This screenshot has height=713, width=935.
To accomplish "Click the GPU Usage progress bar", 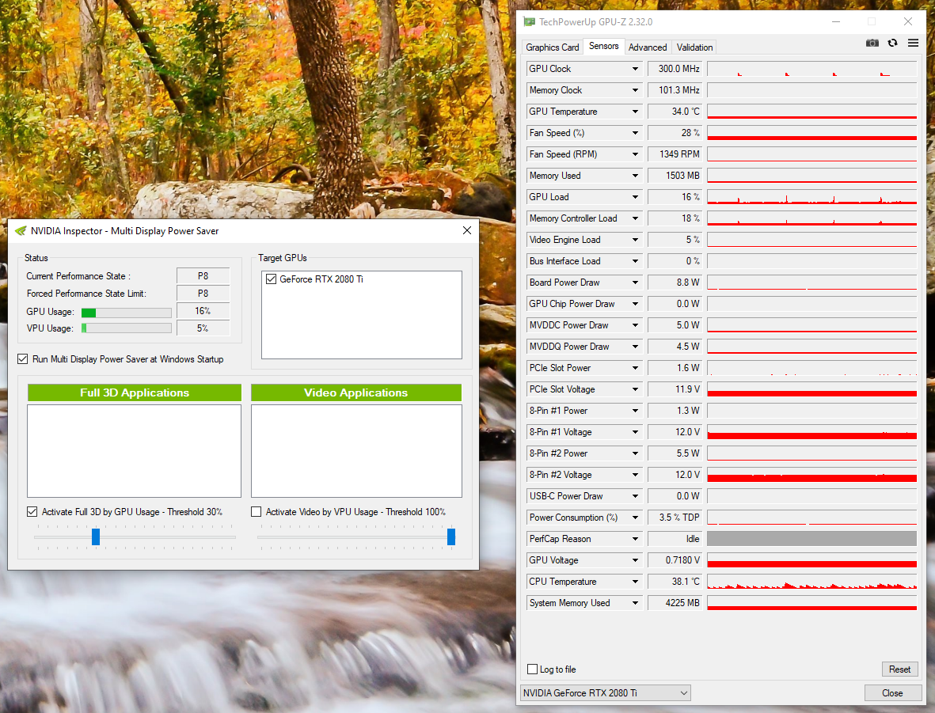I will click(127, 313).
